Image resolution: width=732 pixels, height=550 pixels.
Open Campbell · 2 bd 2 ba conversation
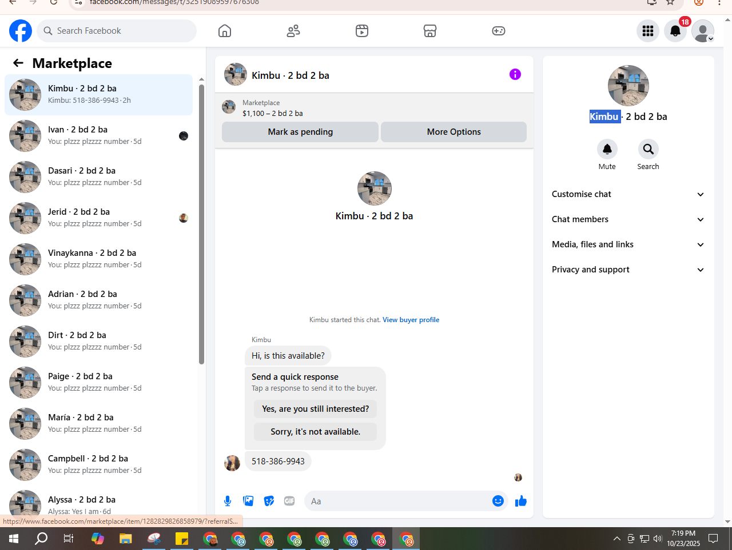[99, 465]
